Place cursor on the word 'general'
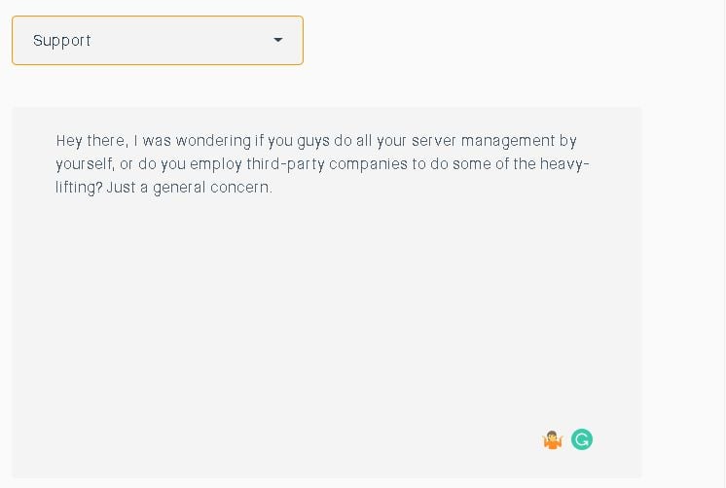 pos(179,188)
